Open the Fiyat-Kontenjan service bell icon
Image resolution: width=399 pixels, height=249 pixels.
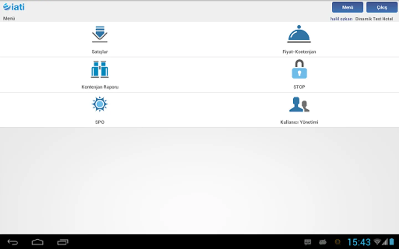[299, 34]
